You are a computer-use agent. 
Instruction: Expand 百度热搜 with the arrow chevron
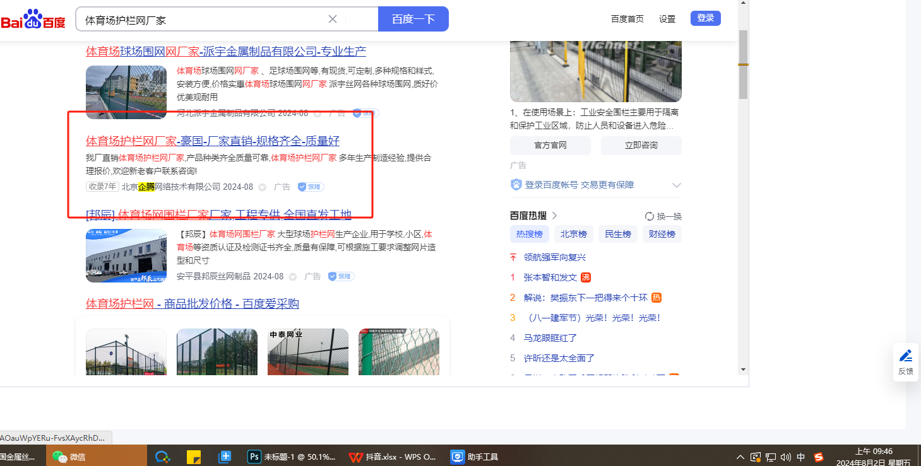[x=554, y=216]
